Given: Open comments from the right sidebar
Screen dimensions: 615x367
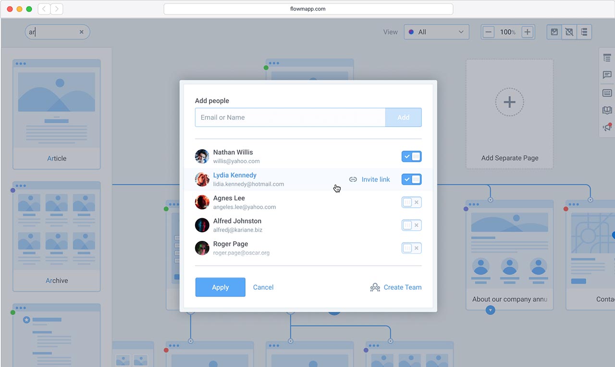Looking at the screenshot, I should (607, 75).
